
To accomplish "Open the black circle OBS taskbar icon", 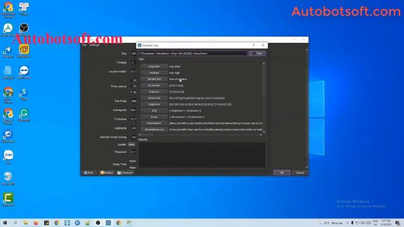I will coord(98,223).
